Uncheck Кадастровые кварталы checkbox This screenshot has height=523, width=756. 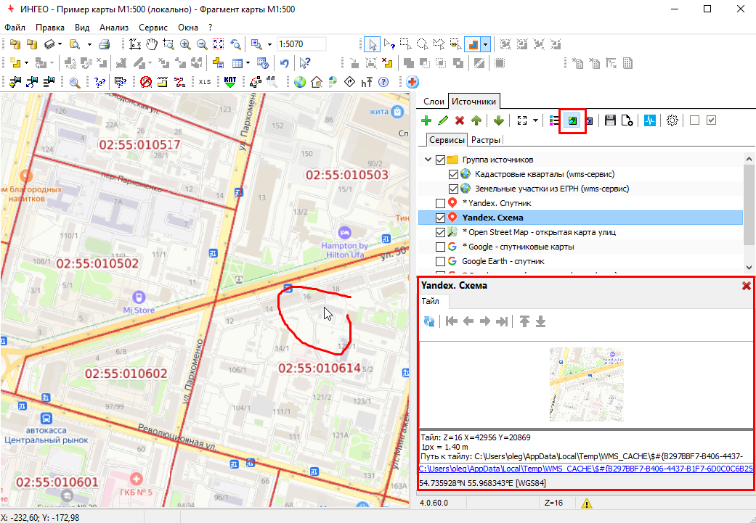(x=452, y=174)
